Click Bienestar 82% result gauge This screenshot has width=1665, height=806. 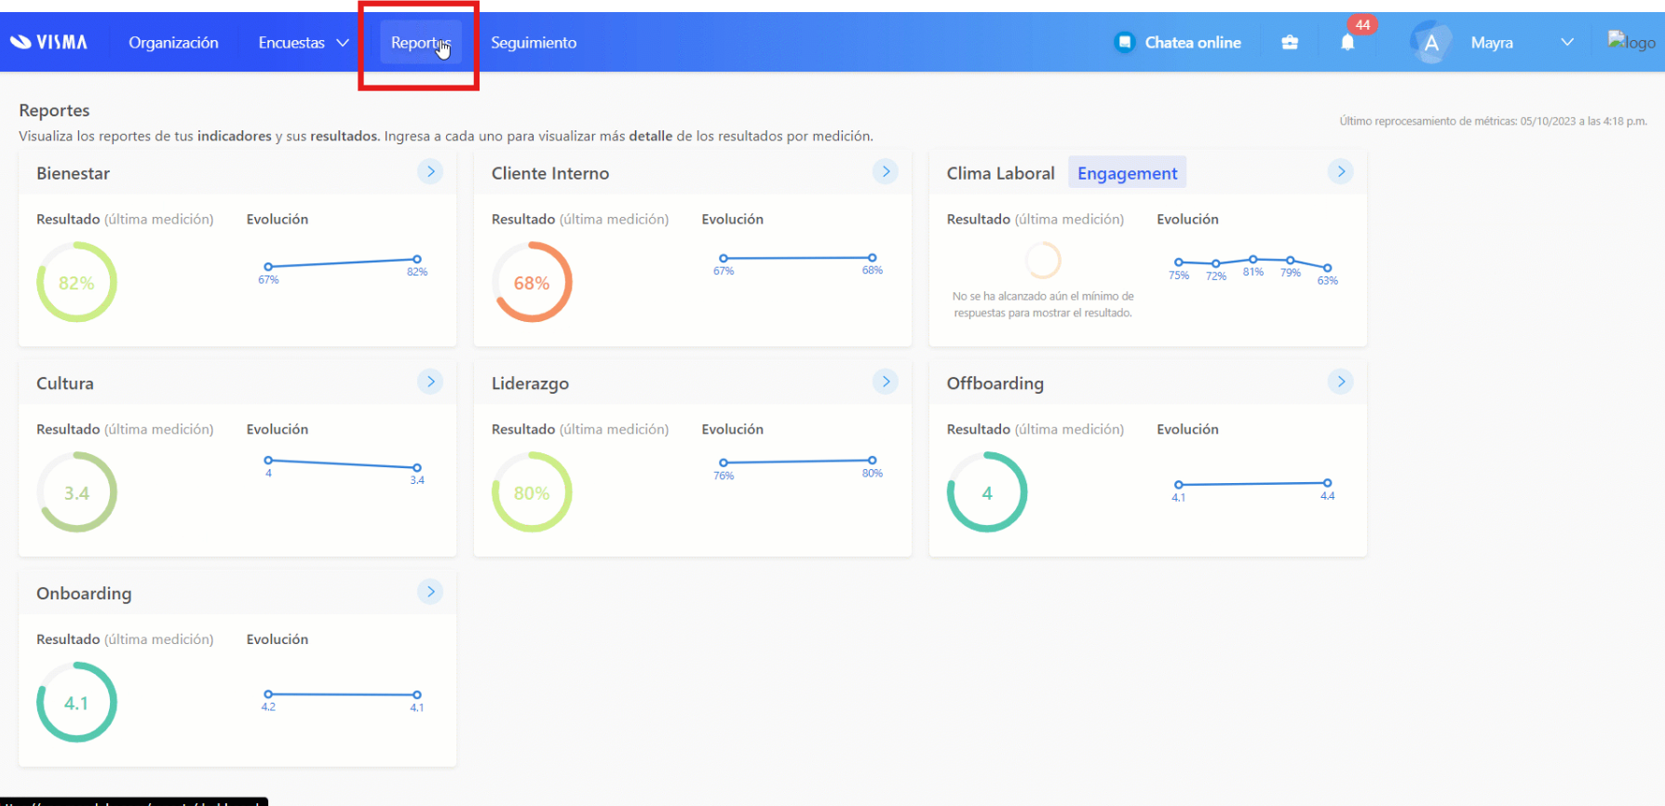76,282
